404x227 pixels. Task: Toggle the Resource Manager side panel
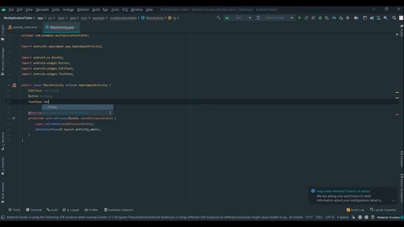pyautogui.click(x=3, y=61)
